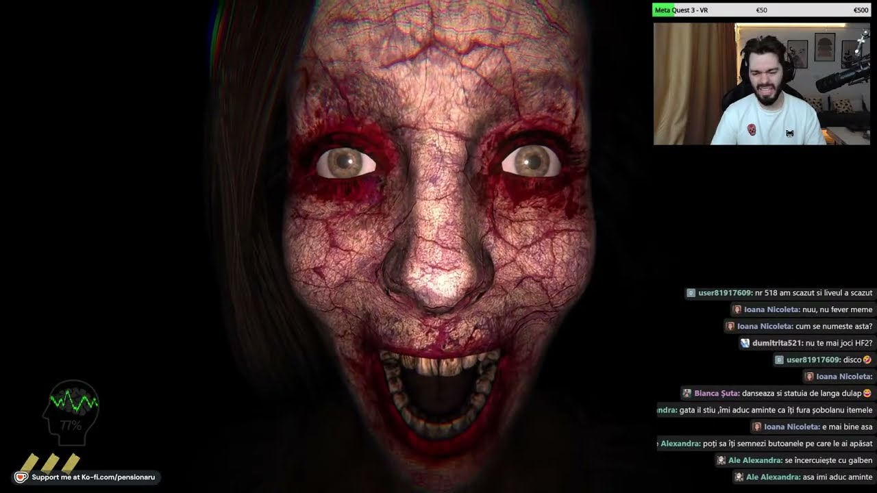Click user81917609 name on 'disco' message
This screenshot has width=877, height=493.
pos(813,360)
